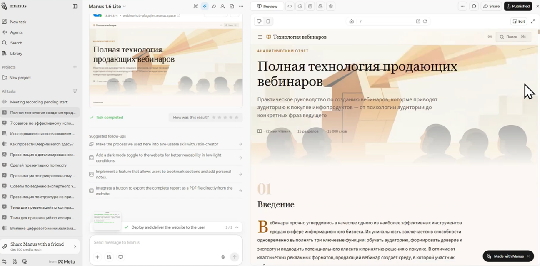Open the analytics pie chart panel

point(300,6)
